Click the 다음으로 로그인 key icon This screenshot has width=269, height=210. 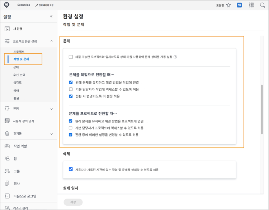click(7, 196)
